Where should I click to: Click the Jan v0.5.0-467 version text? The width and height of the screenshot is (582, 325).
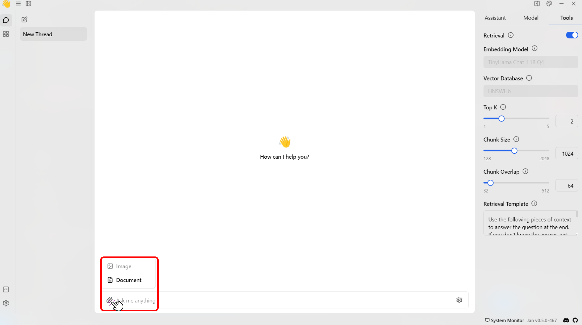pos(542,320)
